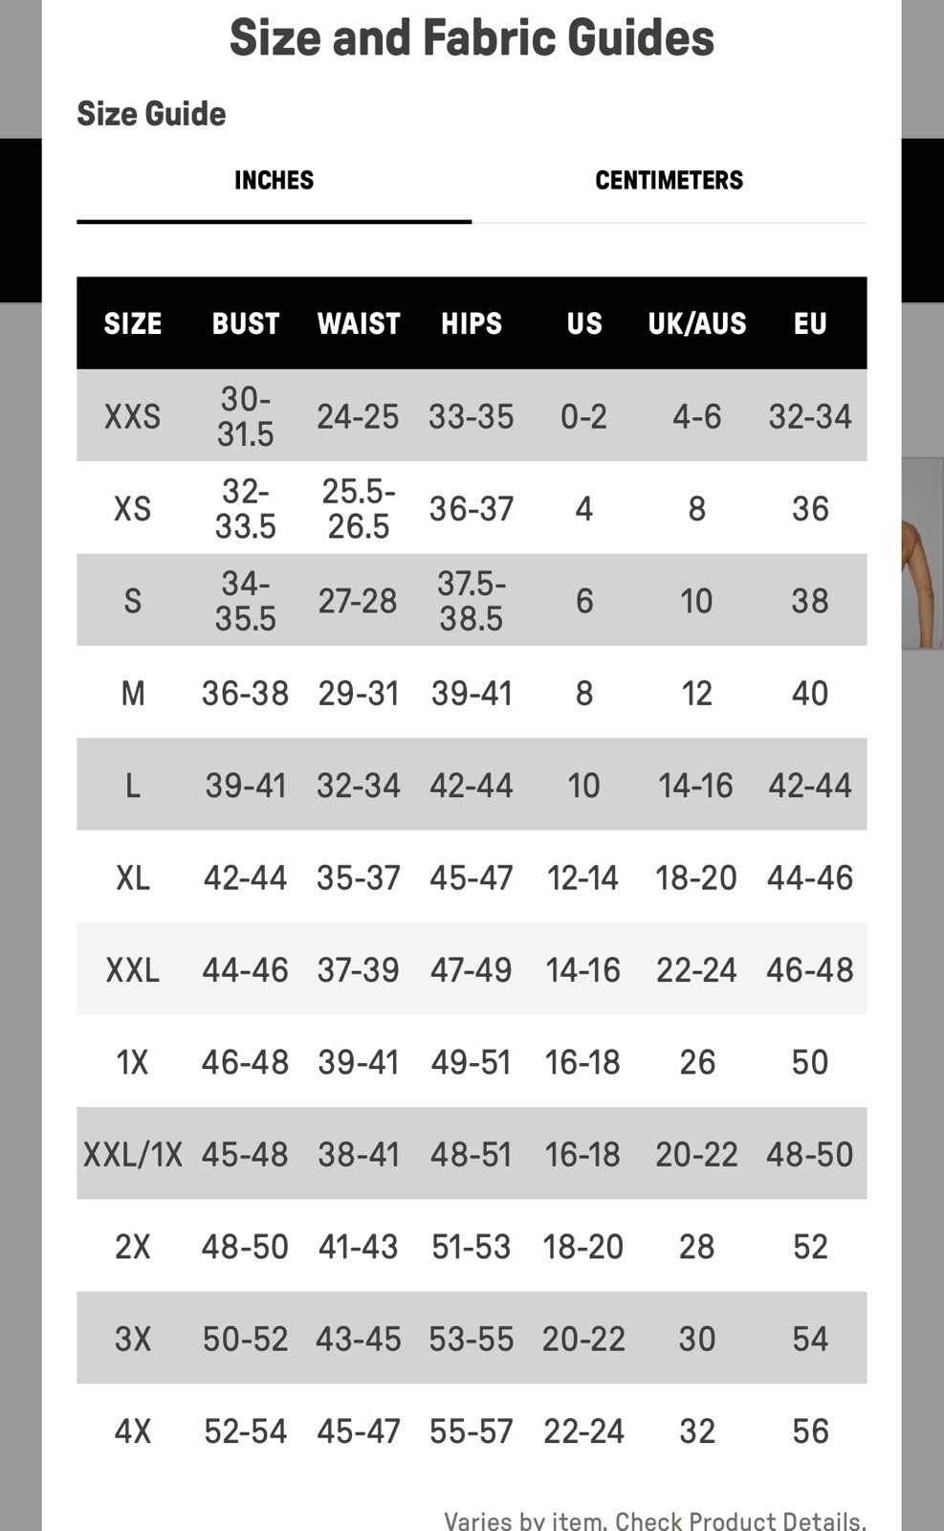This screenshot has height=1531, width=944.
Task: Select the INCHES tab
Action: click(274, 180)
